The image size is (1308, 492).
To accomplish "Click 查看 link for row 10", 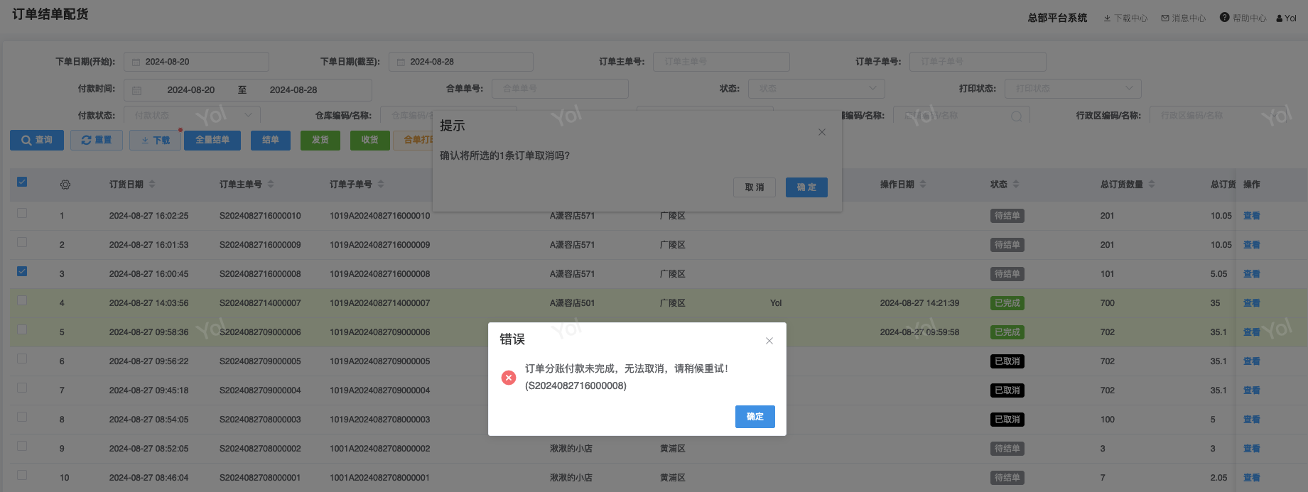I will click(1251, 478).
